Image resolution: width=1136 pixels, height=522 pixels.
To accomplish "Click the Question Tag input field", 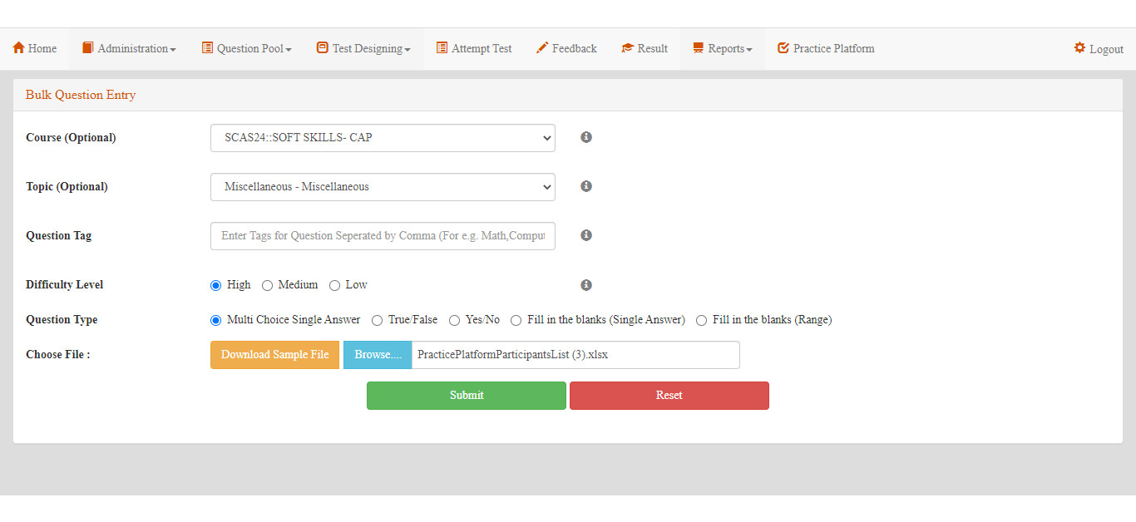I will [x=383, y=236].
